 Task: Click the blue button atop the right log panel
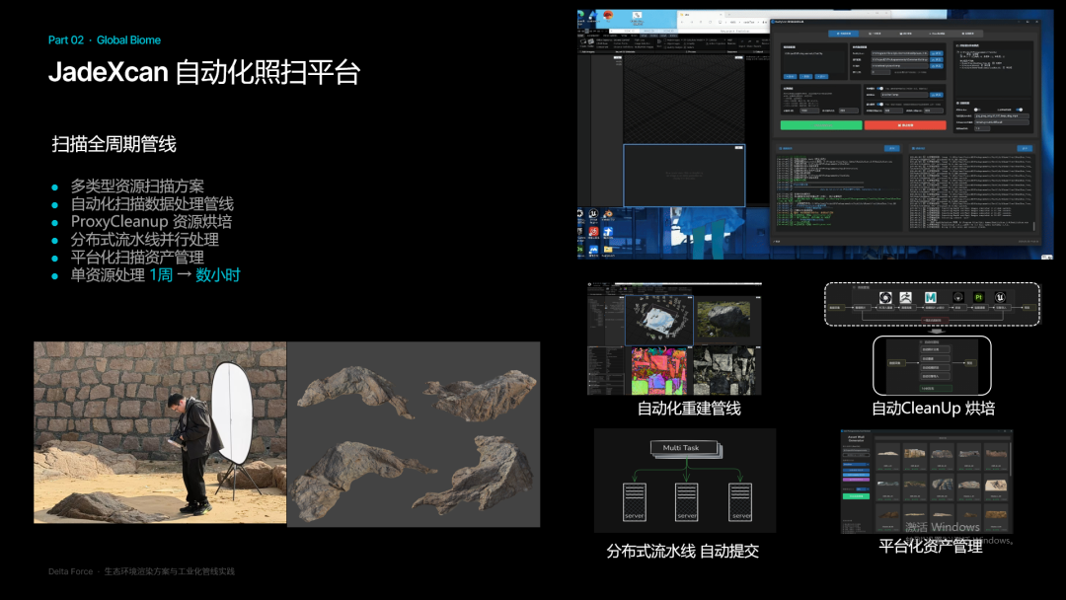(1025, 148)
